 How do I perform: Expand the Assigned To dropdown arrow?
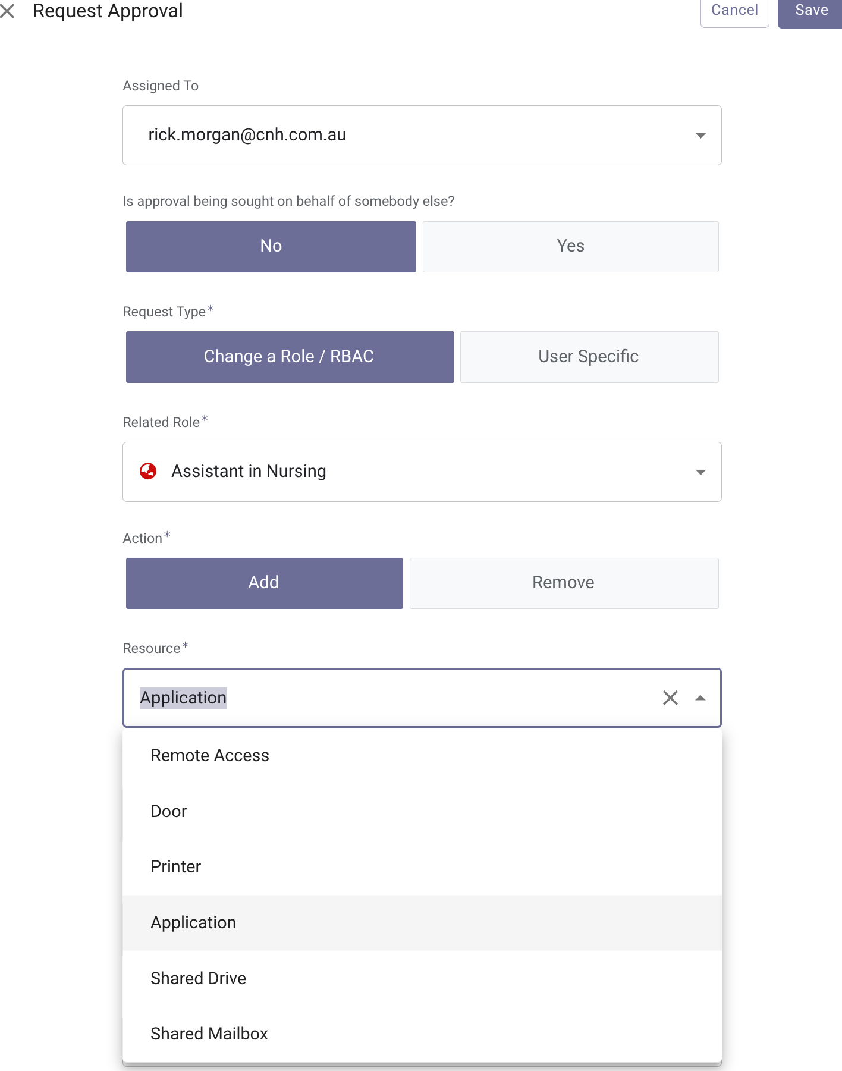[x=700, y=136]
